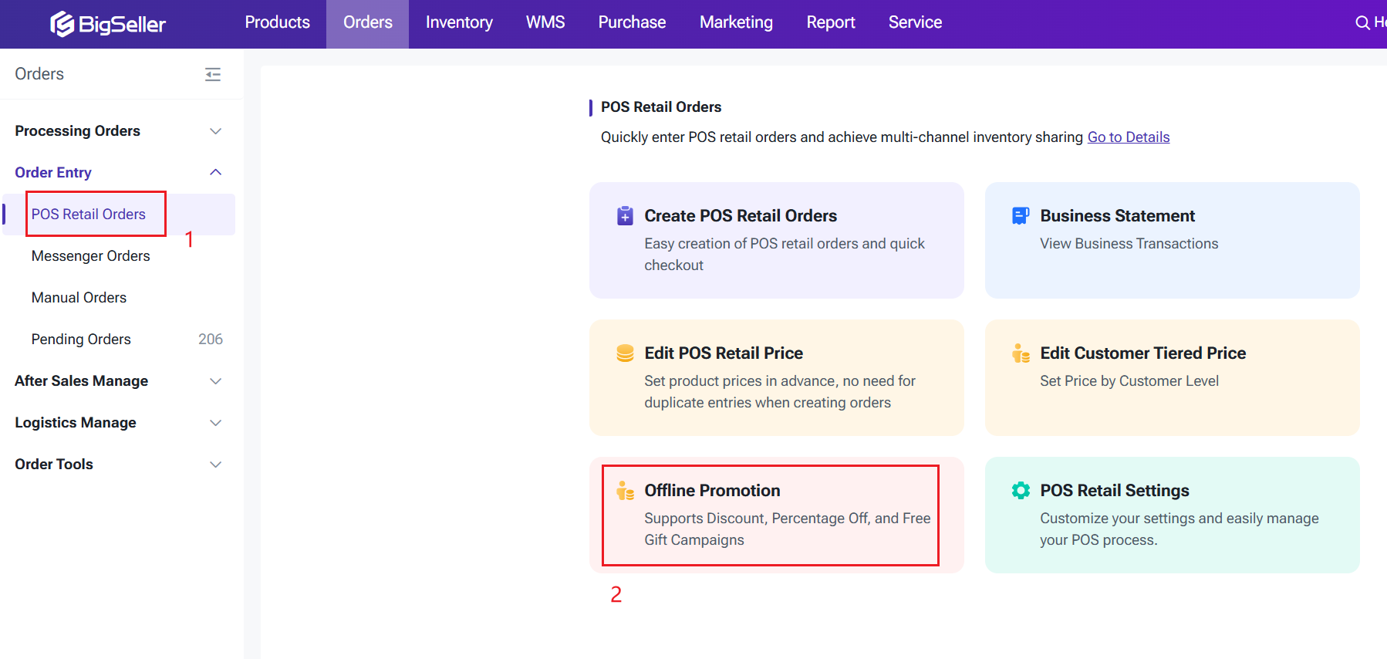Click the Business Statement icon
Viewport: 1387px width, 659px height.
[1020, 216]
